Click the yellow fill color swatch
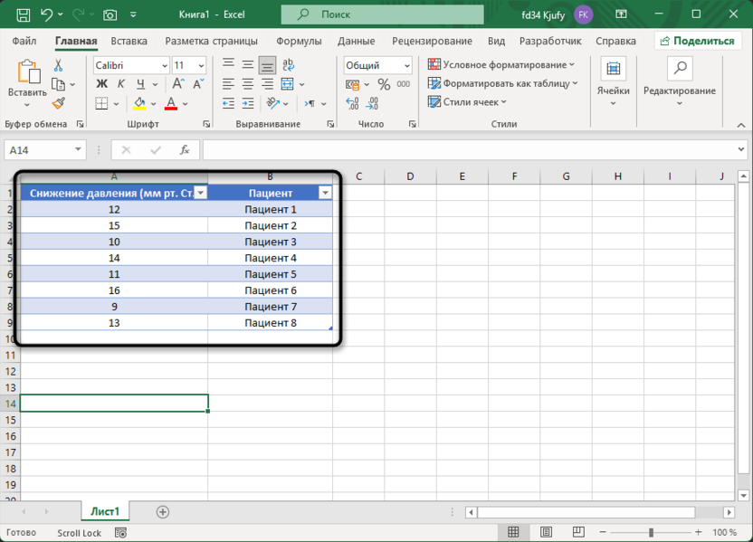 tap(139, 104)
